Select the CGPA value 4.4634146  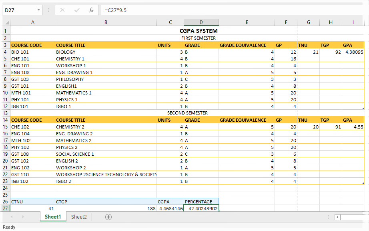170,209
